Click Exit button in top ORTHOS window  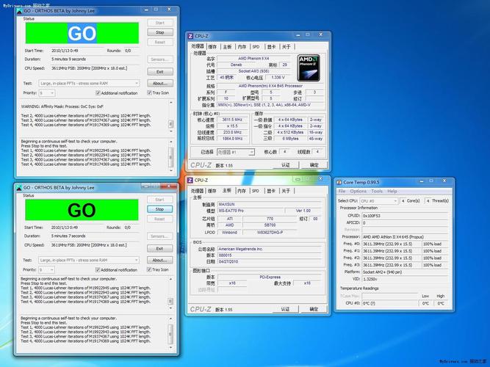(160, 72)
